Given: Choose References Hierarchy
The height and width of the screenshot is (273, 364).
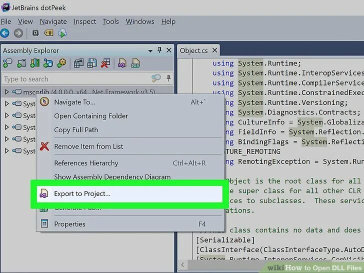Looking at the screenshot, I should [130, 163].
